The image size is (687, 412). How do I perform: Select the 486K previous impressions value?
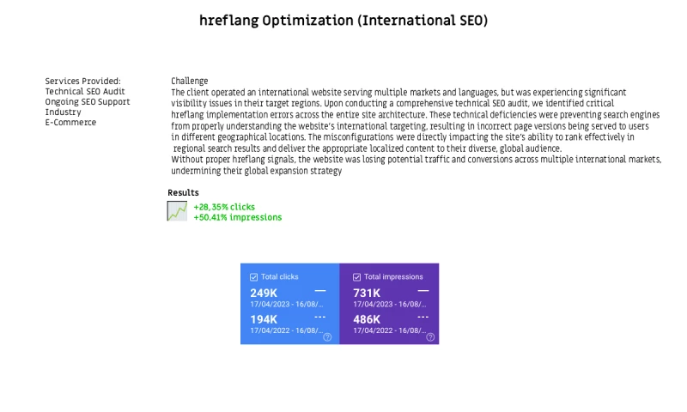click(367, 319)
